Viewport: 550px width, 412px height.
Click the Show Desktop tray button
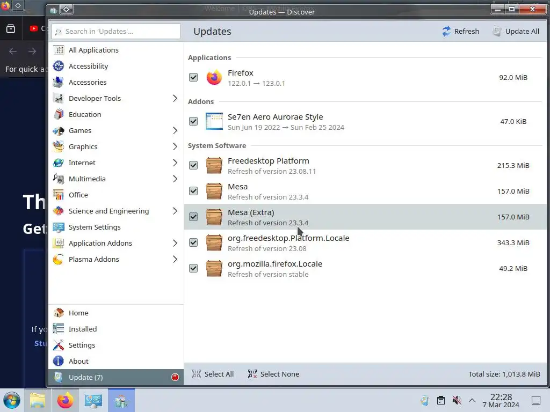pyautogui.click(x=536, y=400)
